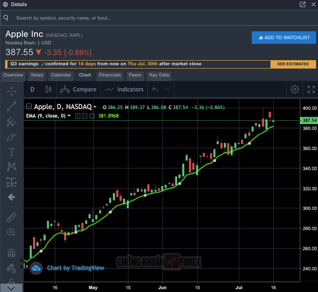This screenshot has height=292, width=318.
Task: Click the Nasdaq Basic label
Action: (x=21, y=43)
